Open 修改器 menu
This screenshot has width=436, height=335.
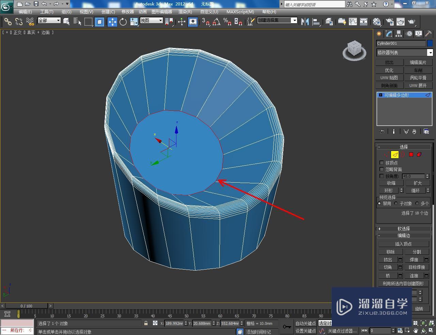tap(128, 12)
